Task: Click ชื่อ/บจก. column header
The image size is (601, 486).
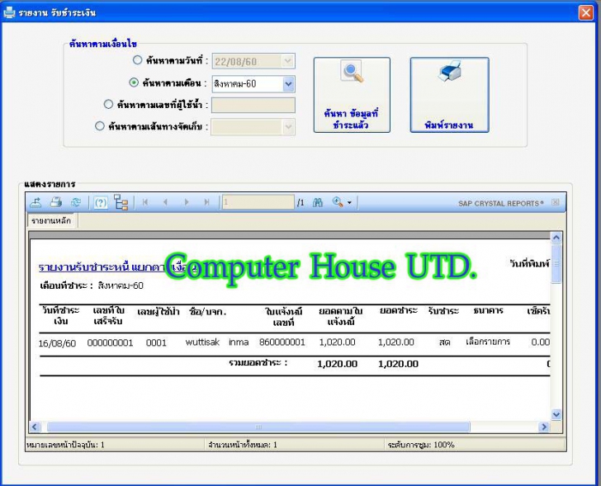Action: (x=207, y=311)
